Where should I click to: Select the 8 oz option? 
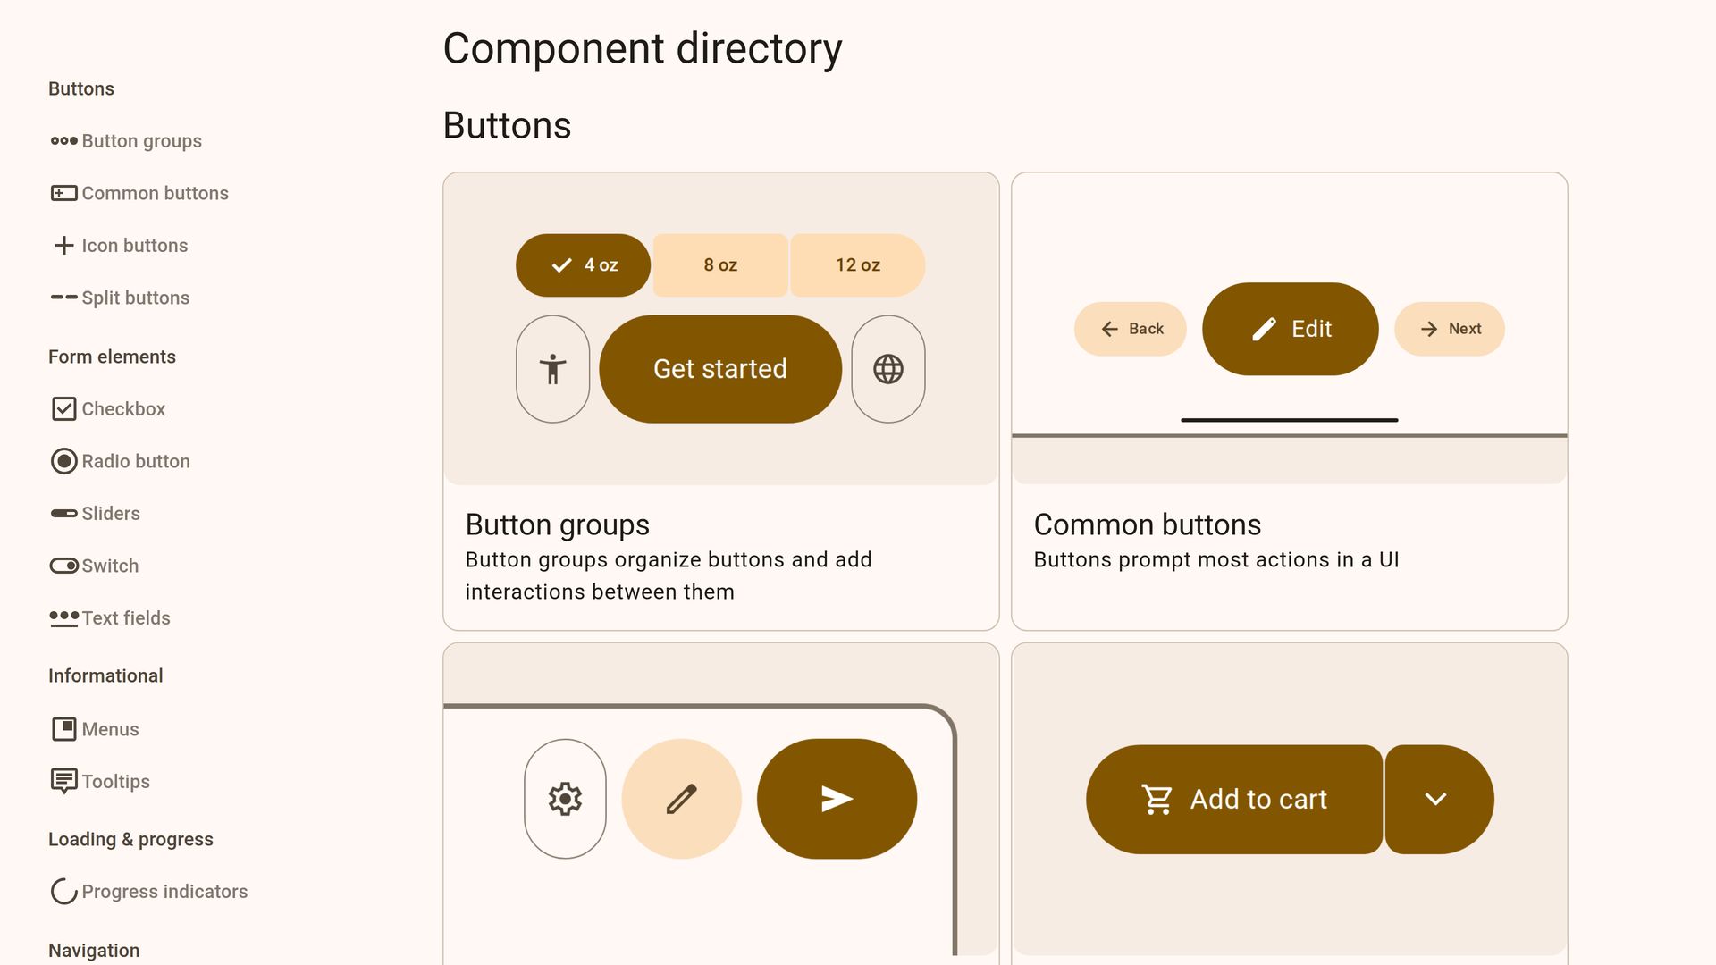[x=720, y=265]
